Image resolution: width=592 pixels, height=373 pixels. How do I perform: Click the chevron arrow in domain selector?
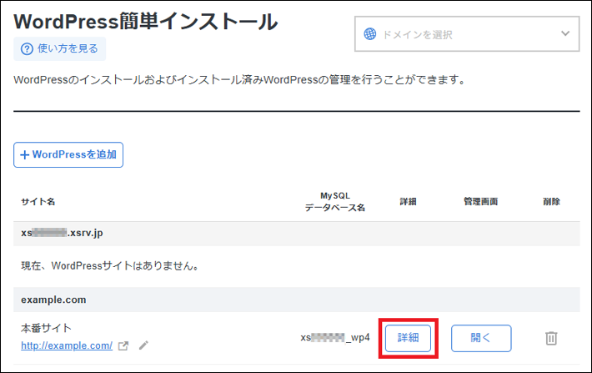(565, 33)
